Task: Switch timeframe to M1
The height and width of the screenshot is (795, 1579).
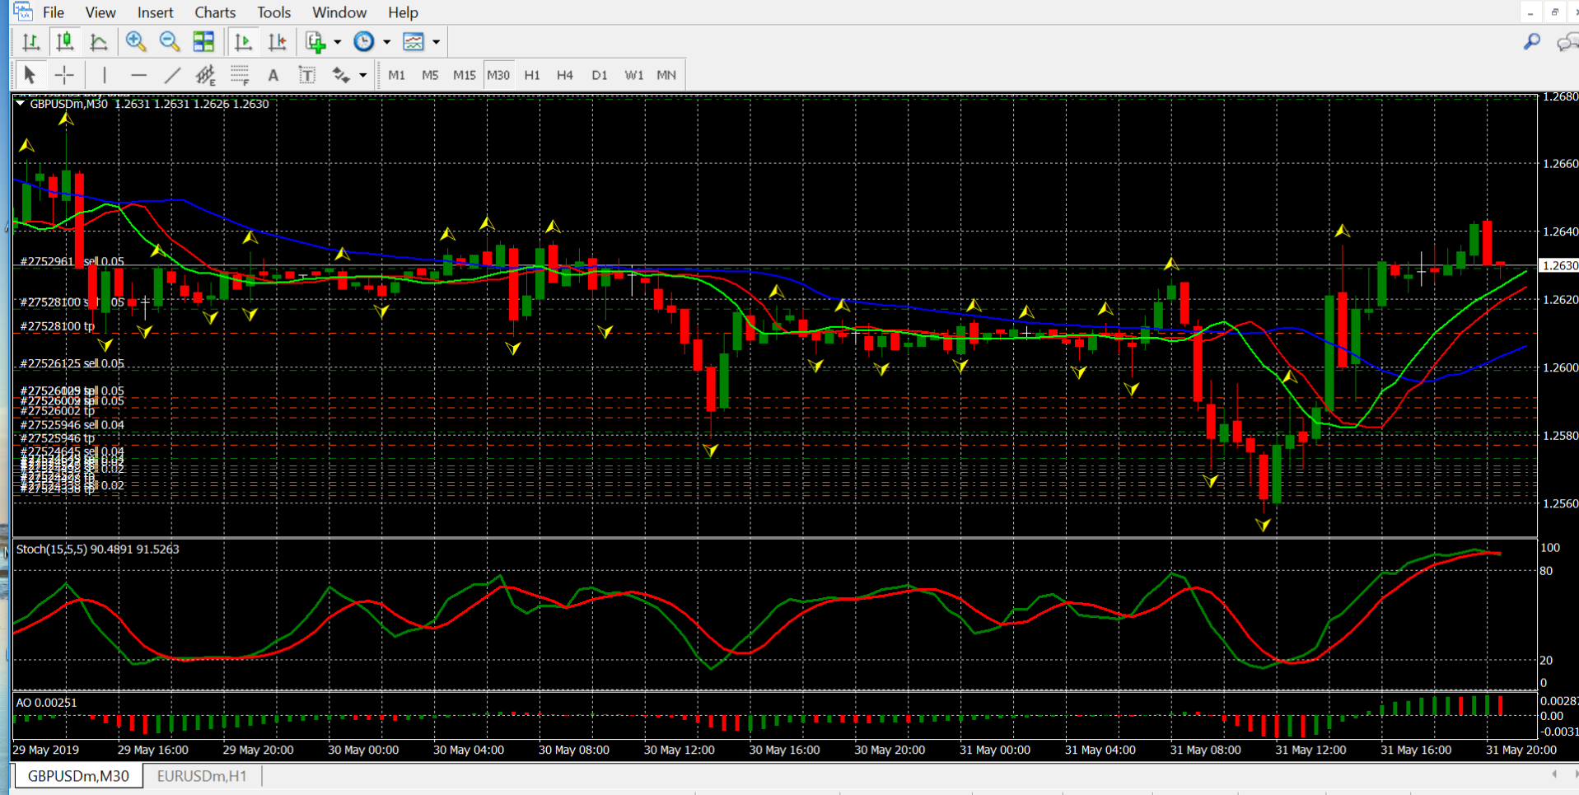Action: 396,75
